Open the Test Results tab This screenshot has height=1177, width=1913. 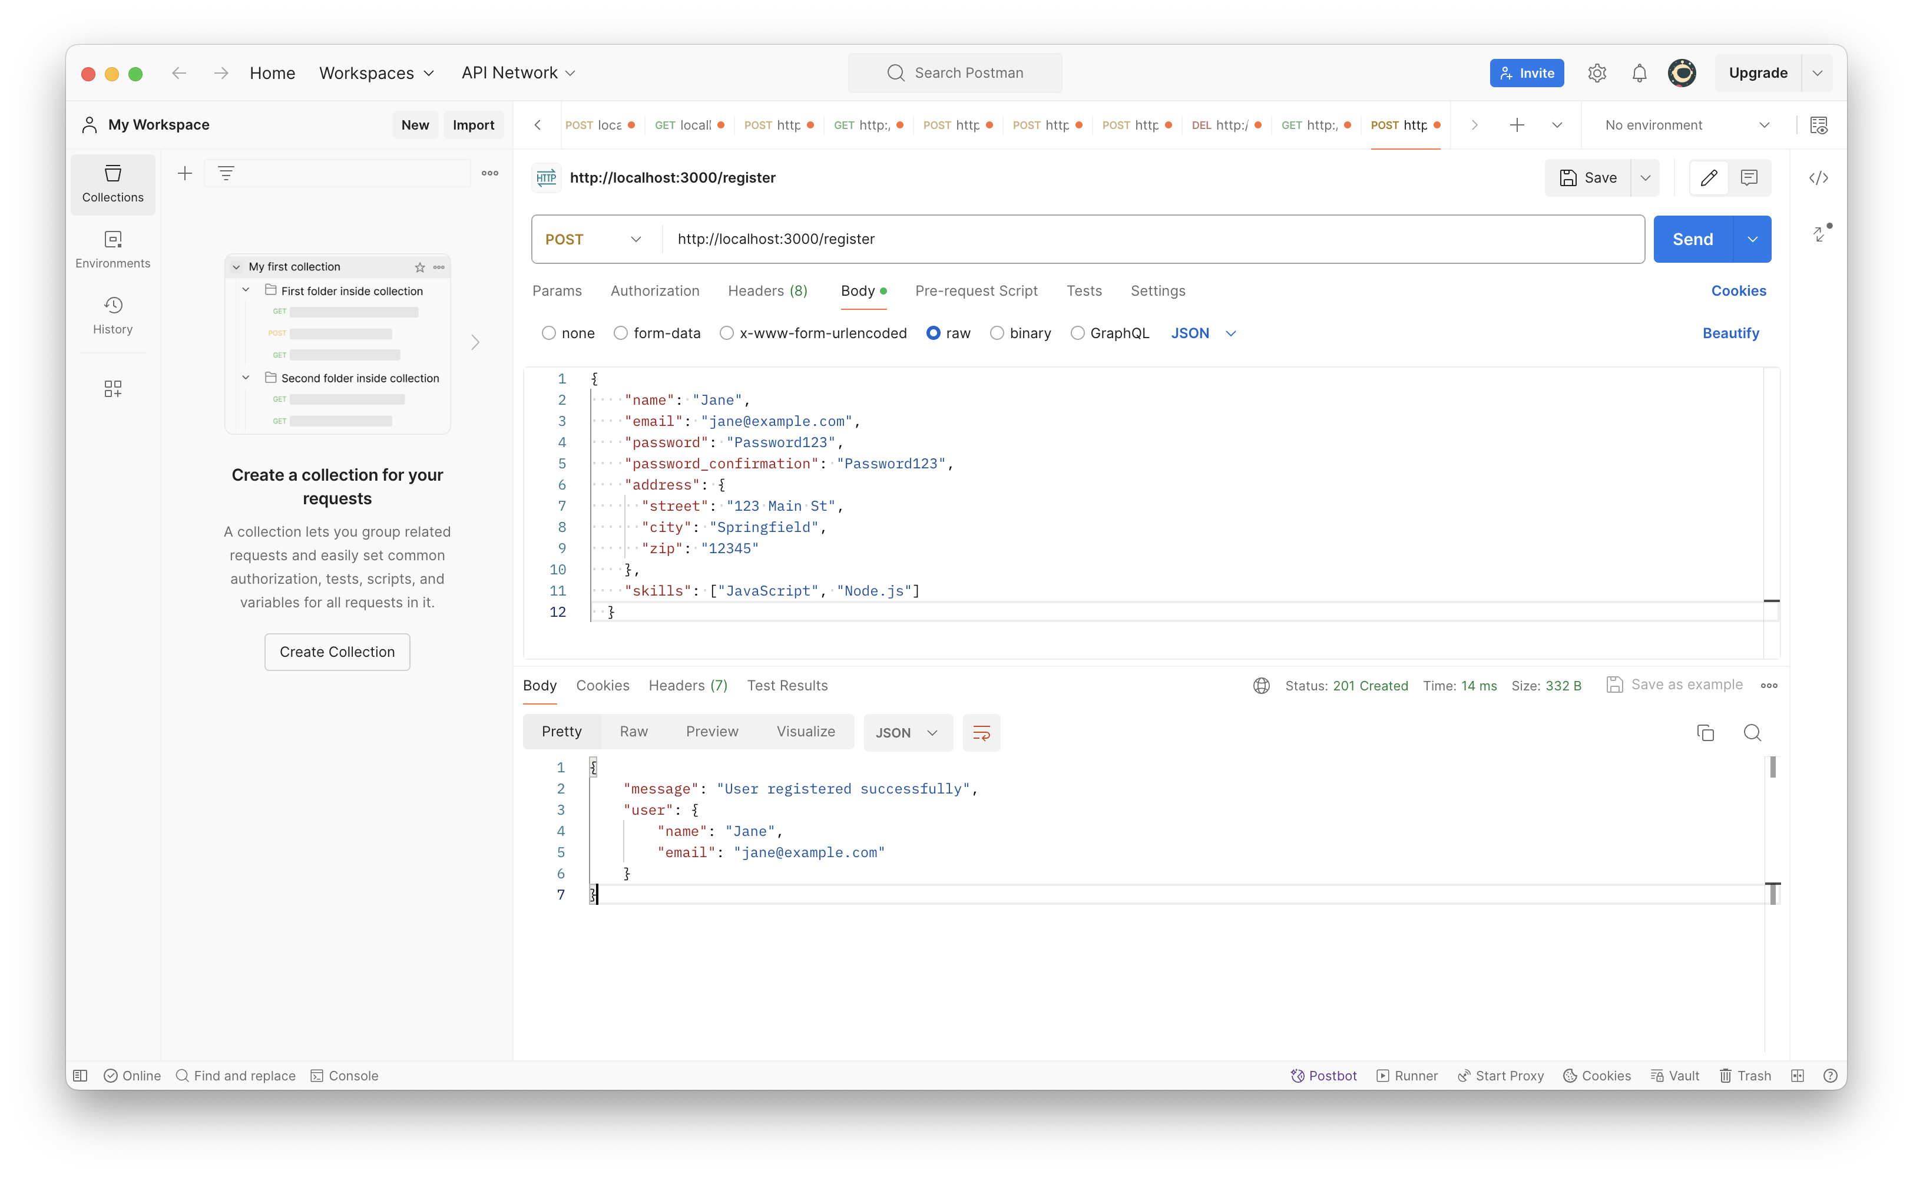coord(787,685)
